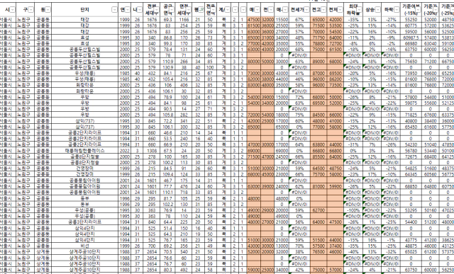Select the 전저 cell showing 37400

point(336,246)
